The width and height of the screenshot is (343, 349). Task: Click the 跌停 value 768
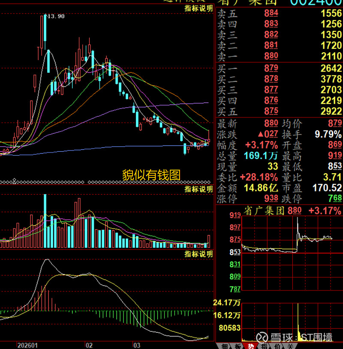335,198
